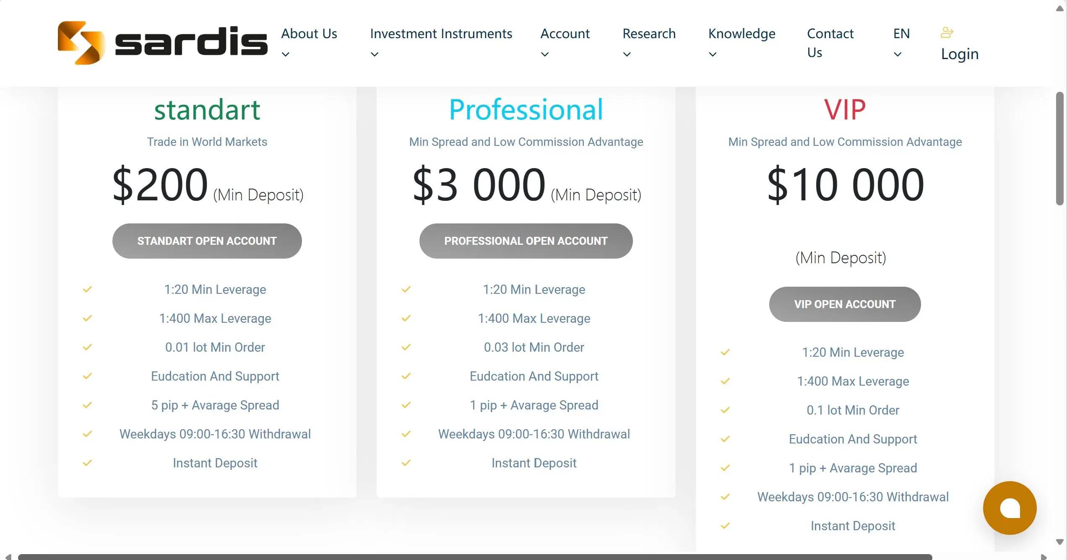Click Standart's "Instant Deposit" text

[x=215, y=463]
